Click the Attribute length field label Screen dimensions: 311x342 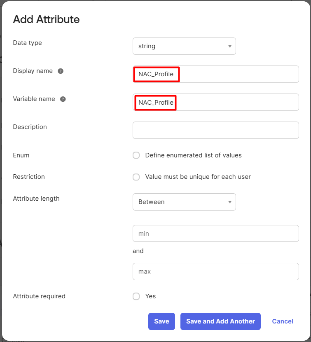coord(36,199)
